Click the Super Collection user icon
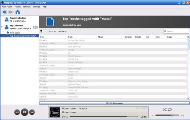The image size is (190, 120). coord(6,19)
